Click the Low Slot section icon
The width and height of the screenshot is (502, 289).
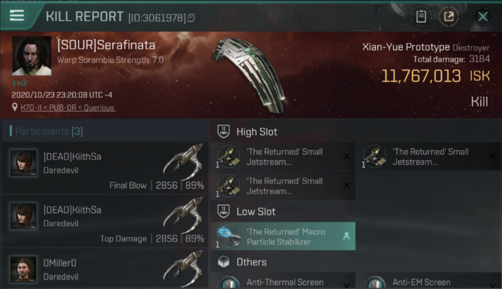pos(224,211)
